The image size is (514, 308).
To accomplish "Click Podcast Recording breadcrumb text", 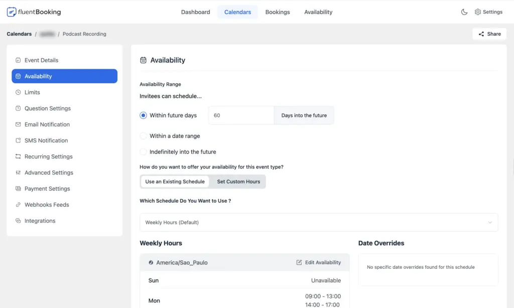I will tap(84, 34).
